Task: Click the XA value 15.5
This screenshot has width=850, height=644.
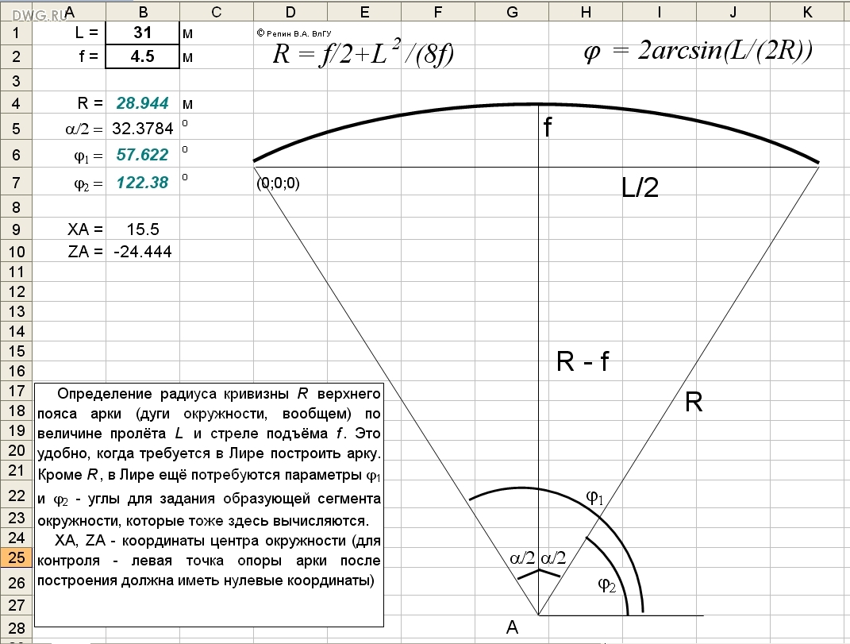Action: 143,229
